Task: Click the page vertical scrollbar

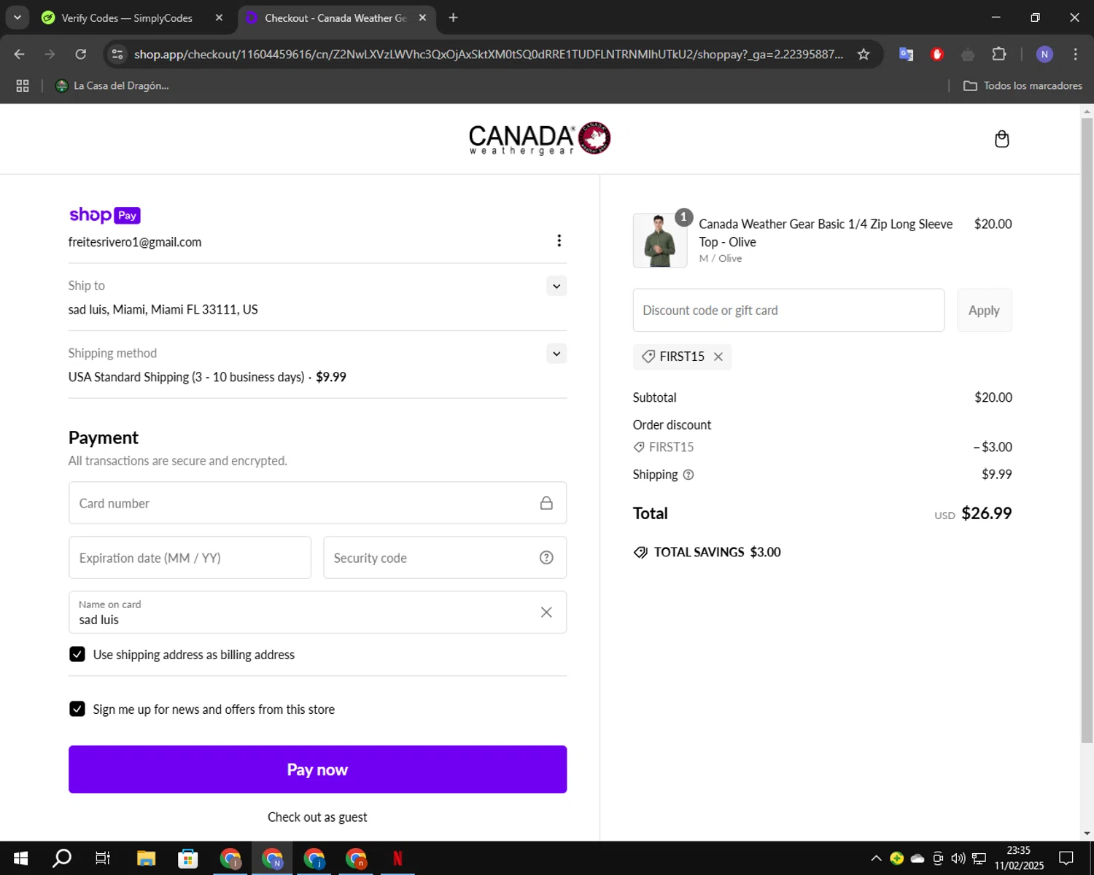Action: click(x=1087, y=430)
